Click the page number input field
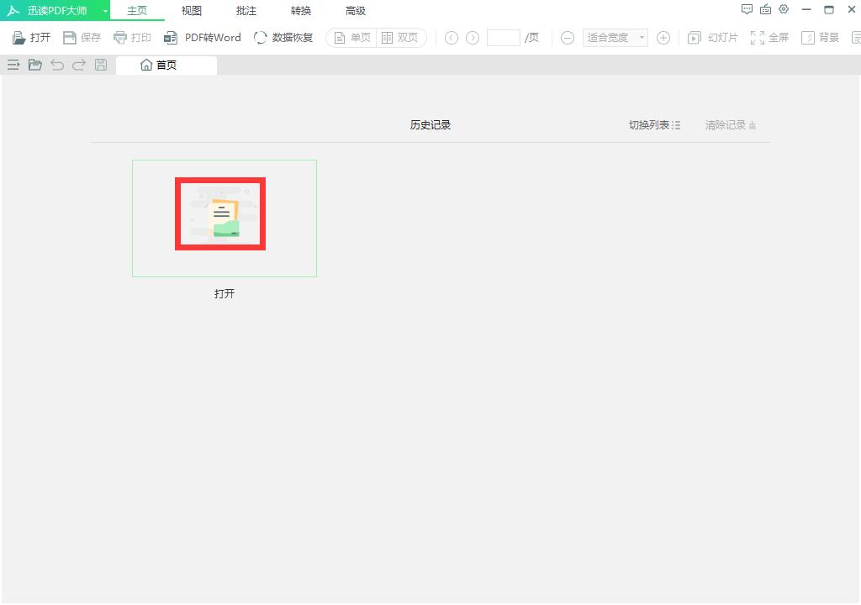 point(503,38)
